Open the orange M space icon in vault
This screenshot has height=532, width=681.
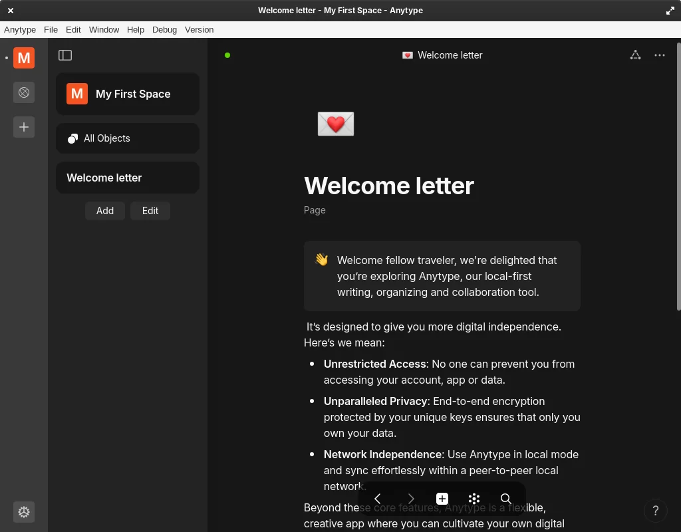24,58
